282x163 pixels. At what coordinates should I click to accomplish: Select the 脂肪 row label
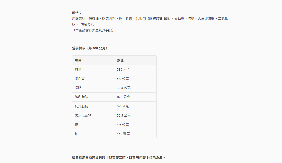pyautogui.click(x=78, y=88)
